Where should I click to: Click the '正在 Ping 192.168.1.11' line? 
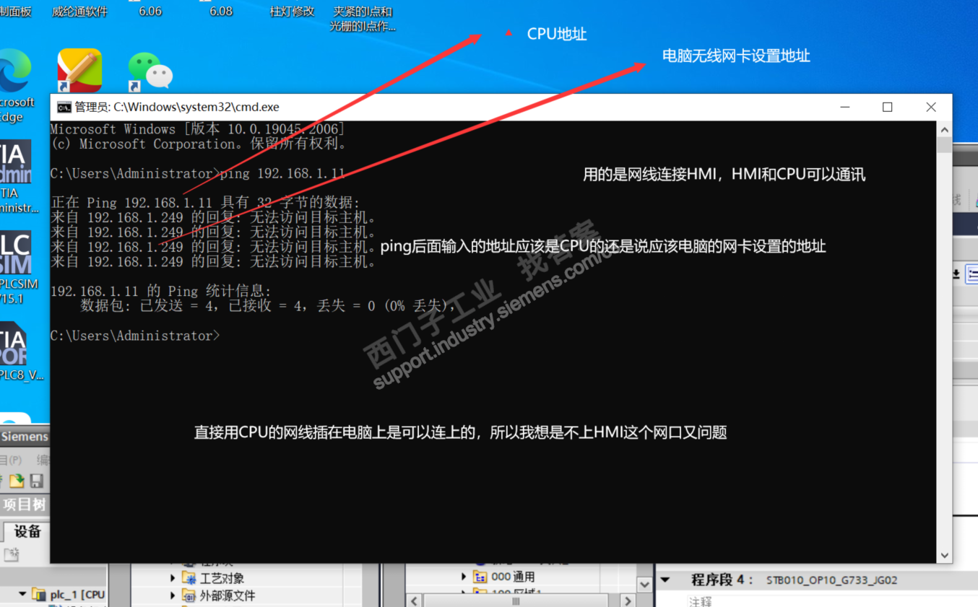205,204
